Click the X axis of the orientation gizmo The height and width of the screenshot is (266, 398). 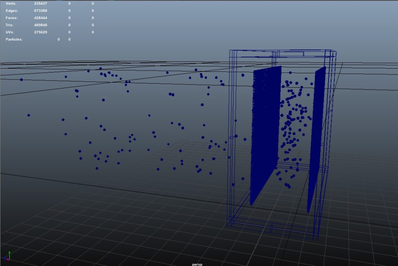coord(8,260)
